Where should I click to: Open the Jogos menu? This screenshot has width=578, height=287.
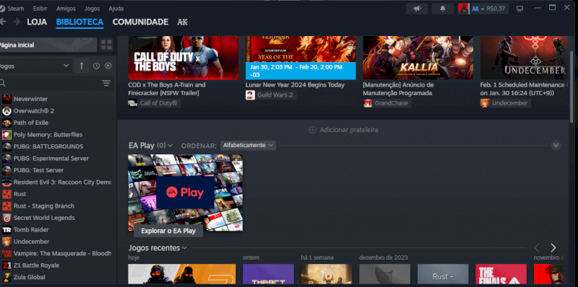[x=92, y=9]
